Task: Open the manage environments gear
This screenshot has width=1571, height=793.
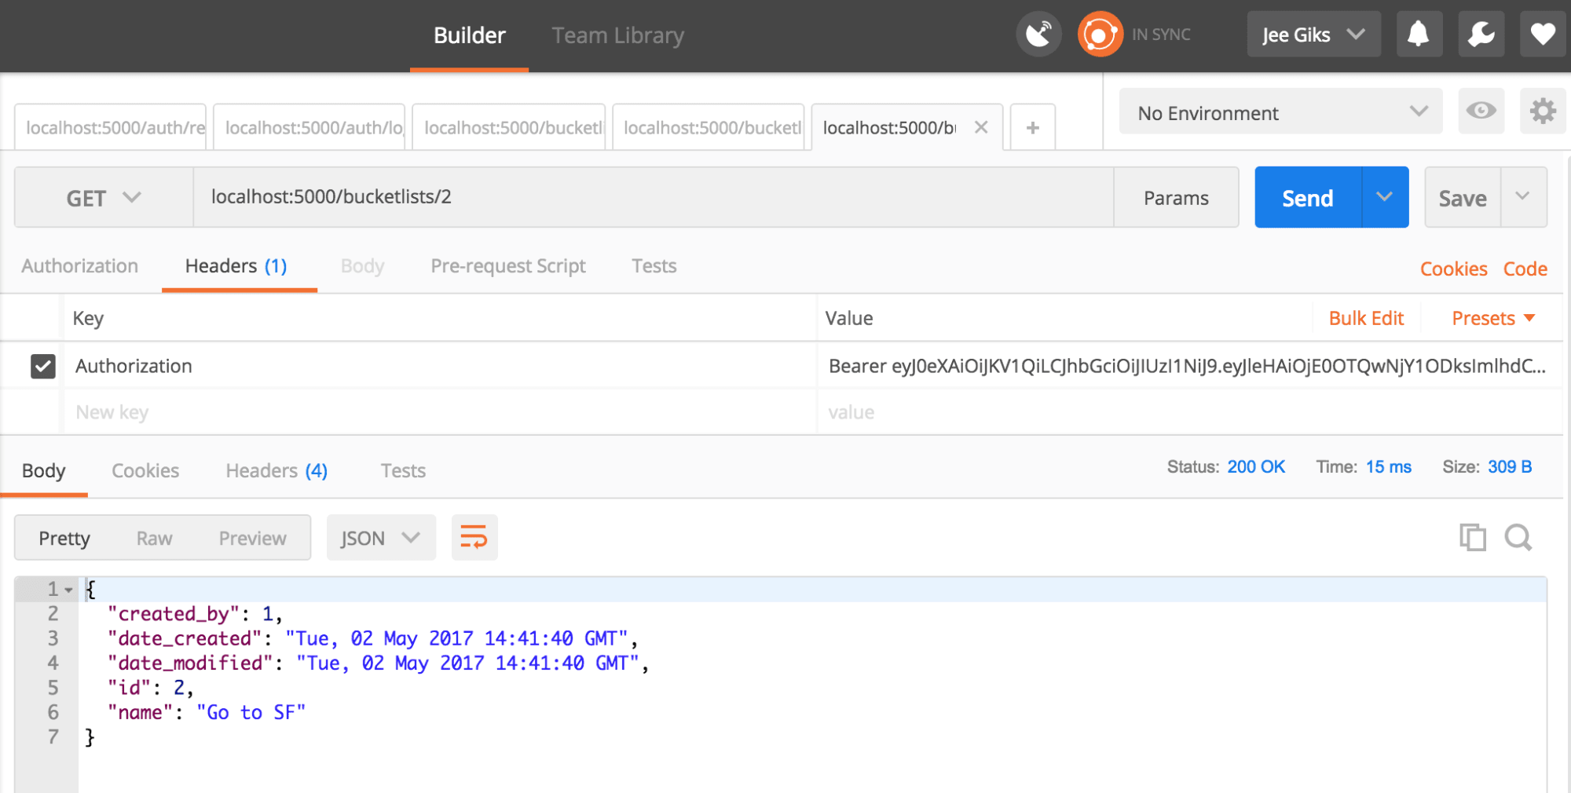Action: click(1543, 111)
